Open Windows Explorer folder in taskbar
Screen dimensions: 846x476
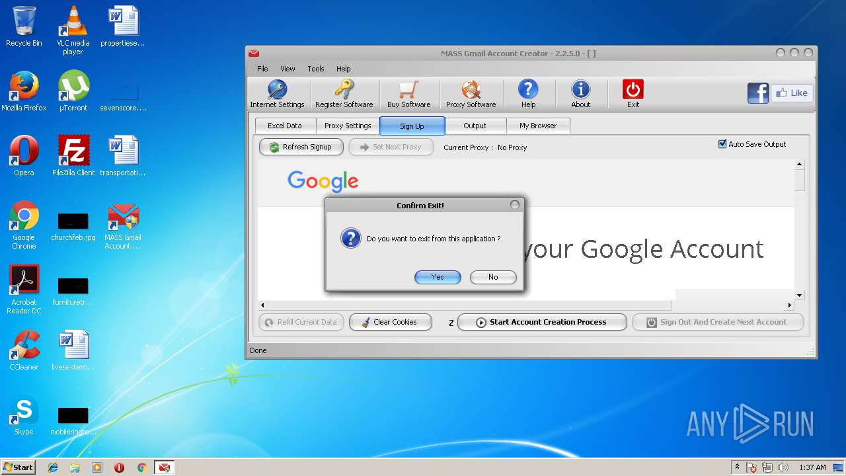pos(75,467)
